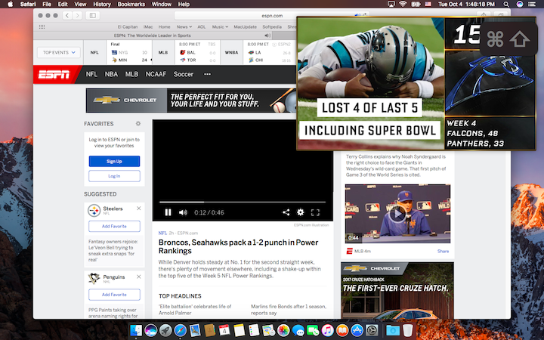
Task: Open the LA vs CHI WNBA game
Action: (269, 52)
